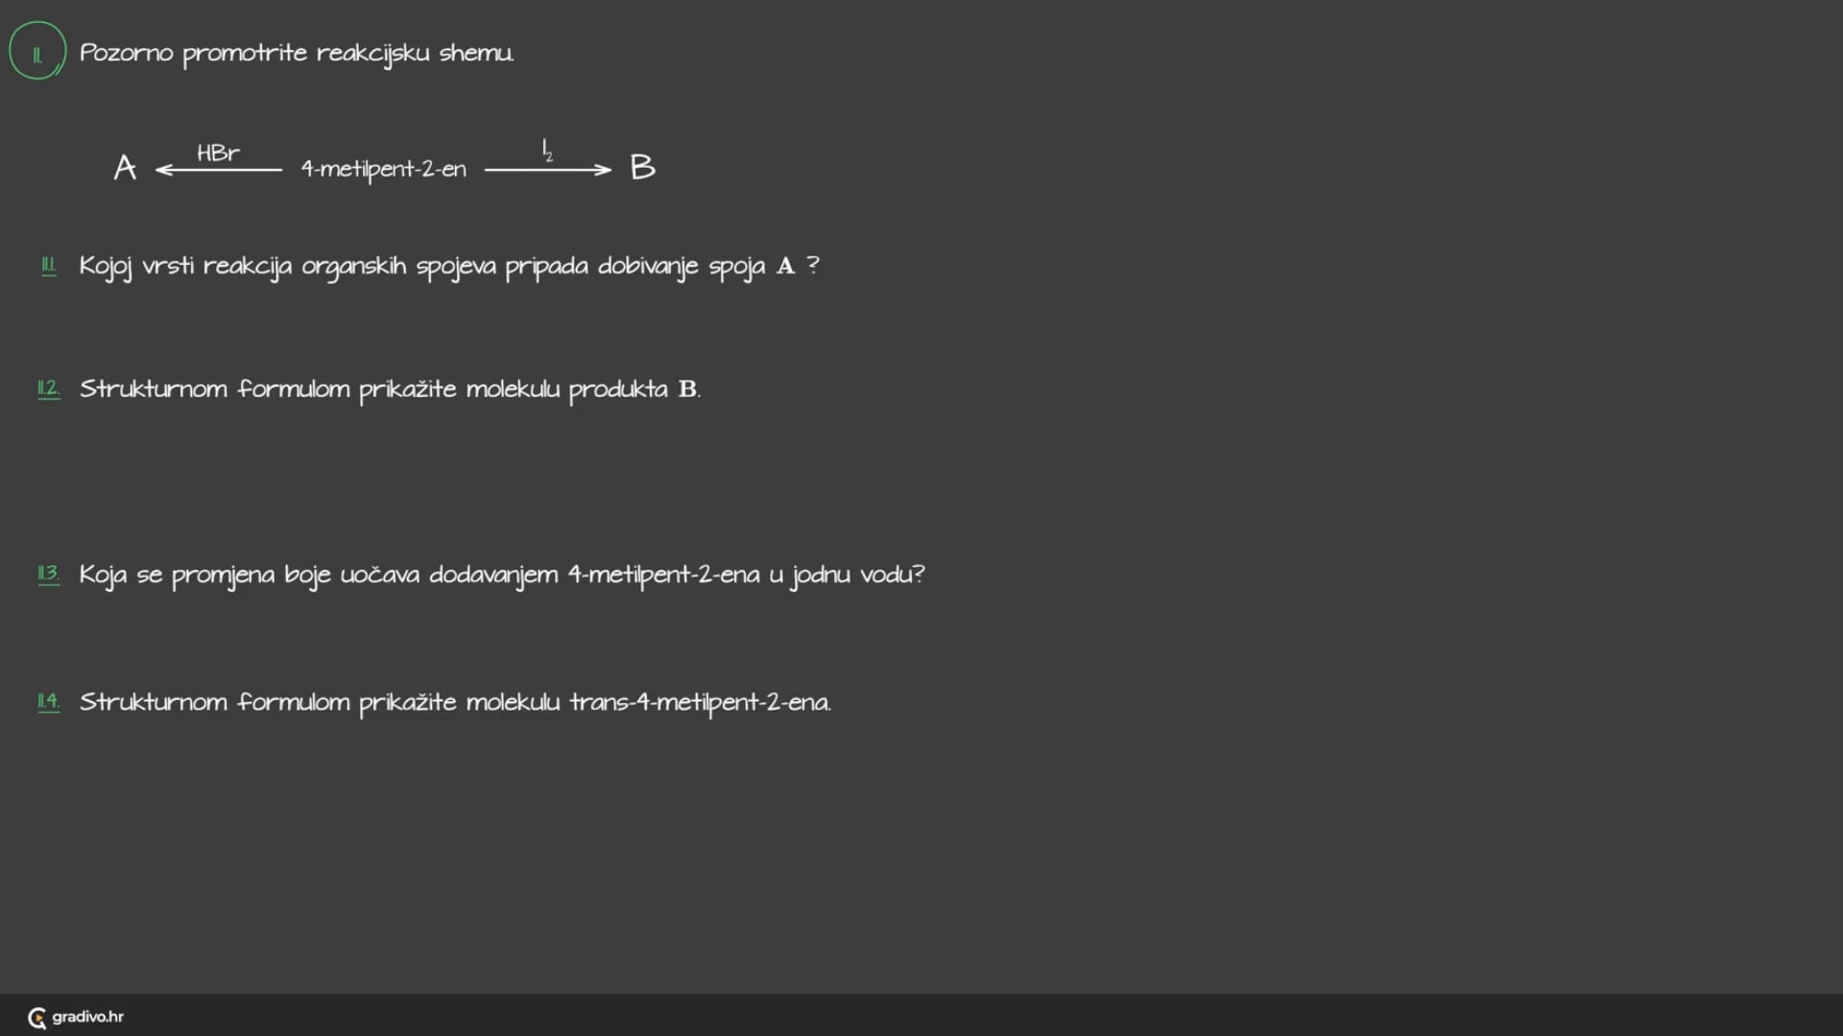Click the 4-metilpent-2-en reactant text in scheme
This screenshot has width=1843, height=1036.
point(384,169)
